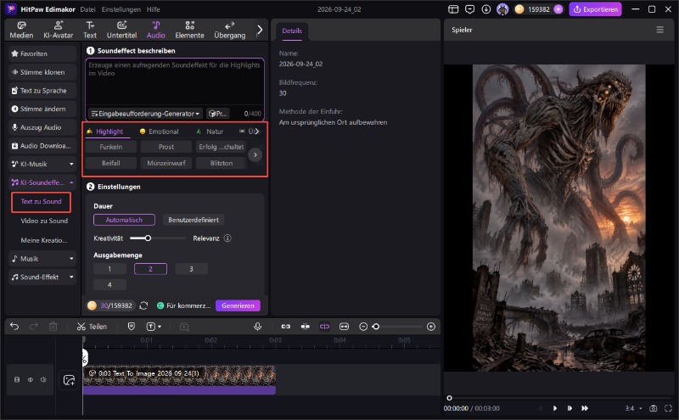Viewport: 679px width, 420px height.
Task: Play the preview video
Action: click(x=555, y=408)
